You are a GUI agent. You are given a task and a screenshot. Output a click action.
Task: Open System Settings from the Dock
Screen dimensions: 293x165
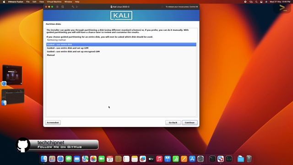tap(201, 159)
